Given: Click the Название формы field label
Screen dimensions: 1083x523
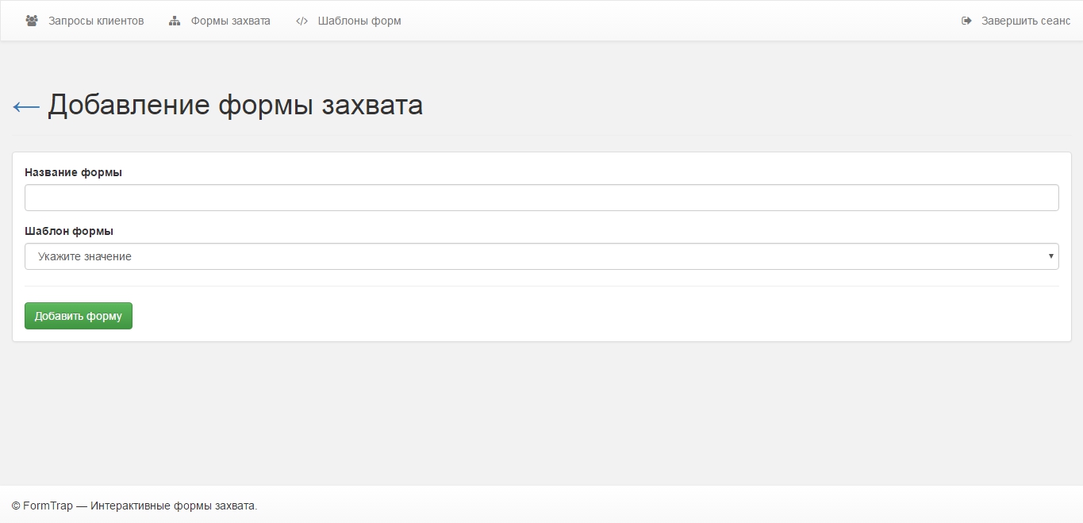Looking at the screenshot, I should pos(73,172).
